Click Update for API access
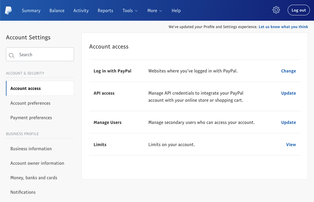 288,93
